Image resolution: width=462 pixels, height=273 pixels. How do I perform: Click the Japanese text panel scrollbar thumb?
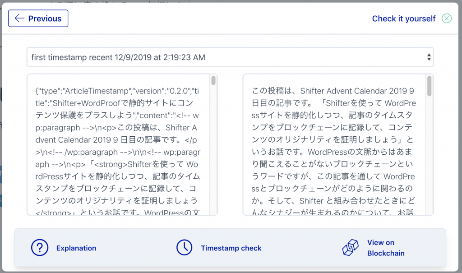(x=430, y=86)
